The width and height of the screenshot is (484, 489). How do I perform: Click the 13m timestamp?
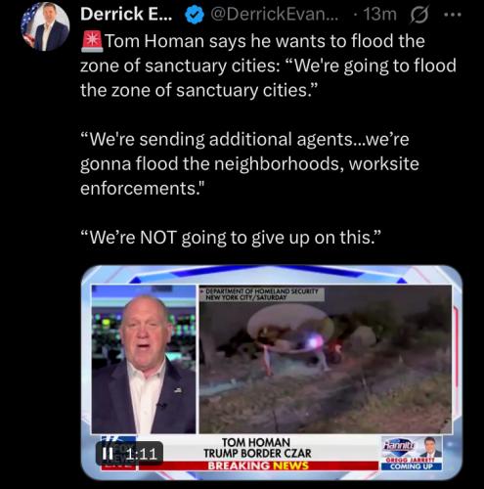[x=379, y=15]
